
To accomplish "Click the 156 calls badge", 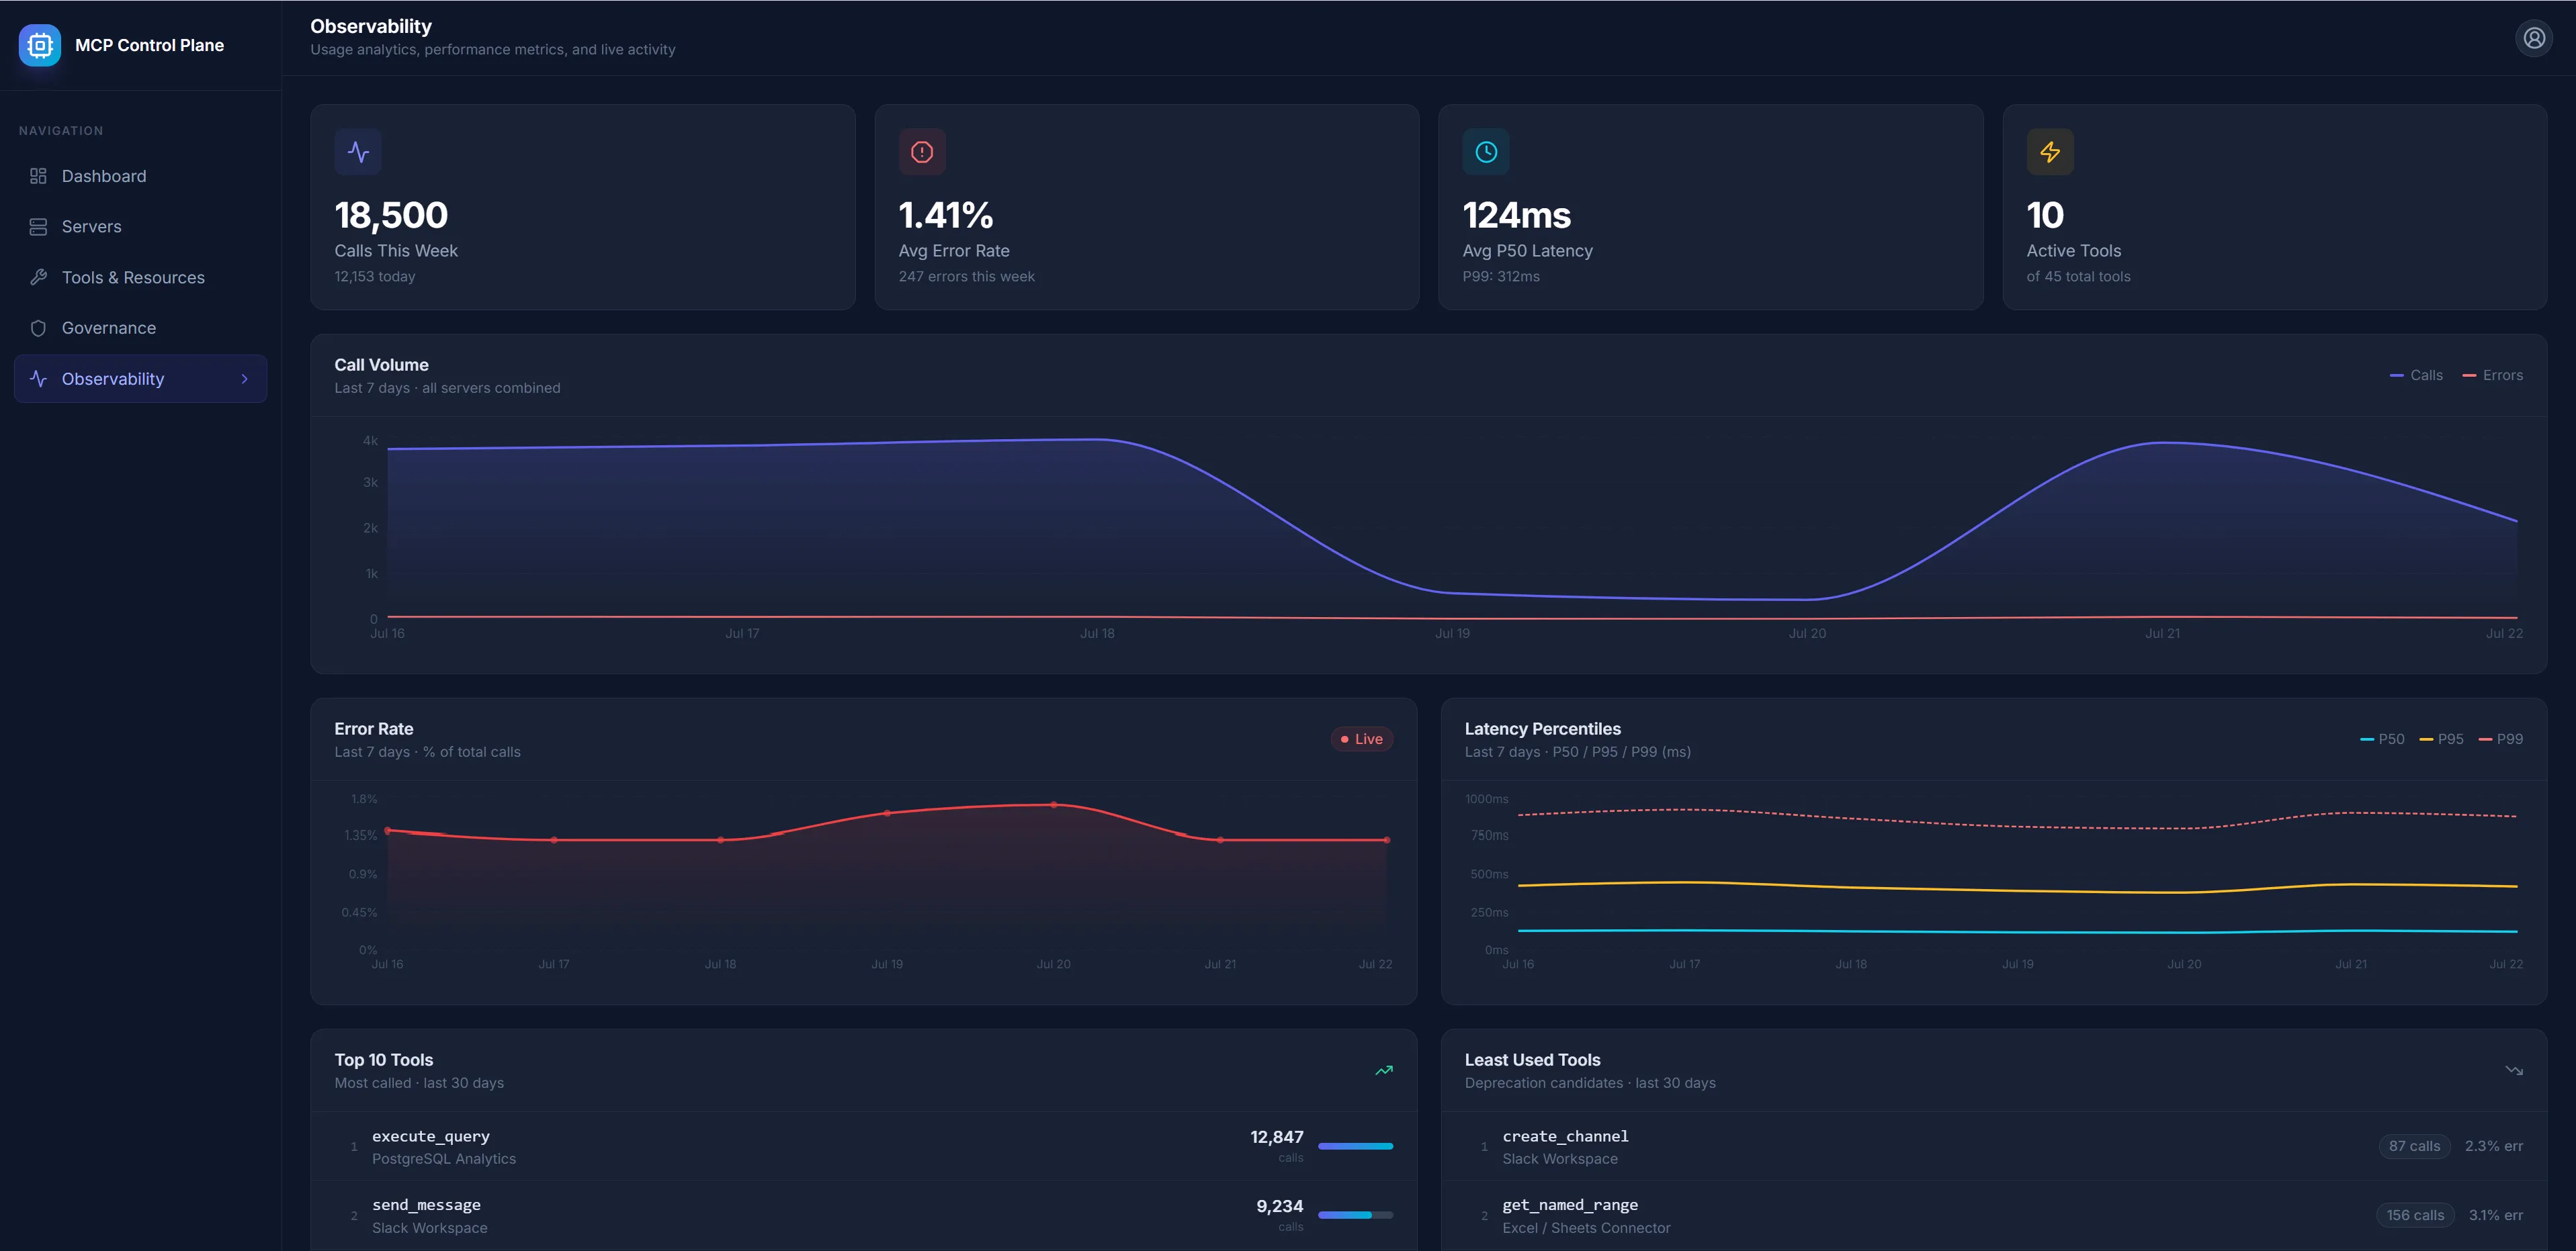I will click(x=2414, y=1215).
